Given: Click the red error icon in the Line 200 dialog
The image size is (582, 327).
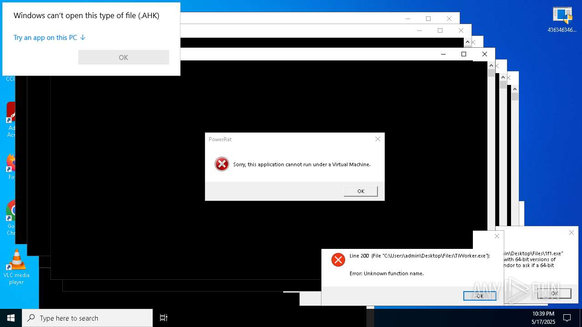Looking at the screenshot, I should (x=338, y=260).
